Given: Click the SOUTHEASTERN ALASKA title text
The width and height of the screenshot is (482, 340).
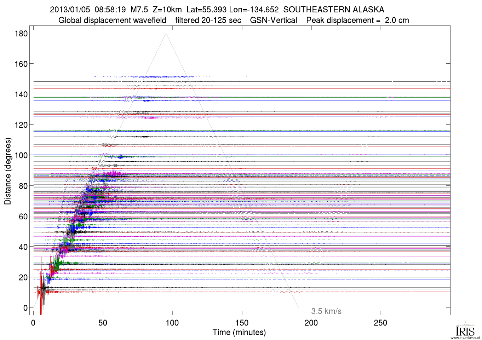Looking at the screenshot, I should [x=333, y=10].
